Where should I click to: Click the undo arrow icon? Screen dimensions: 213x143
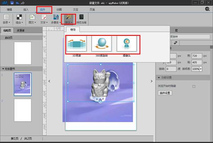click(17, 2)
